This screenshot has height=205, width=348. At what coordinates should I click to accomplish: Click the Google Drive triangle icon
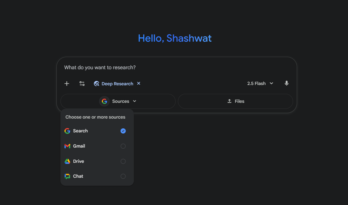[67, 161]
